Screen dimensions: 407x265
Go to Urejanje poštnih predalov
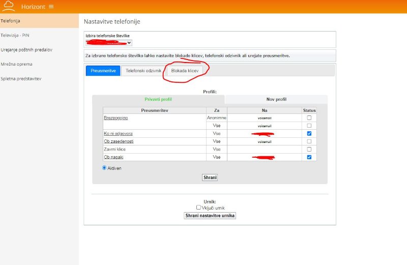click(x=26, y=50)
